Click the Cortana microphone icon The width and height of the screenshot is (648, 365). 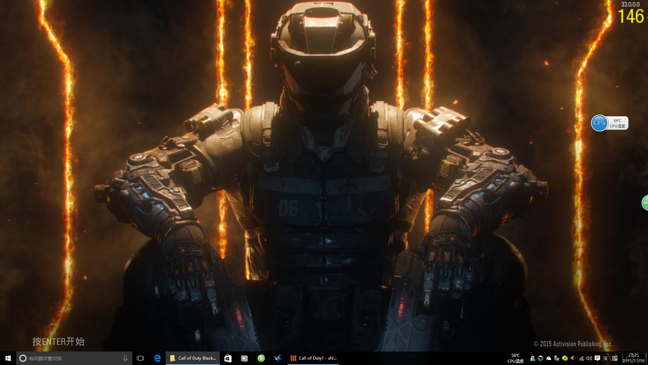tap(125, 358)
